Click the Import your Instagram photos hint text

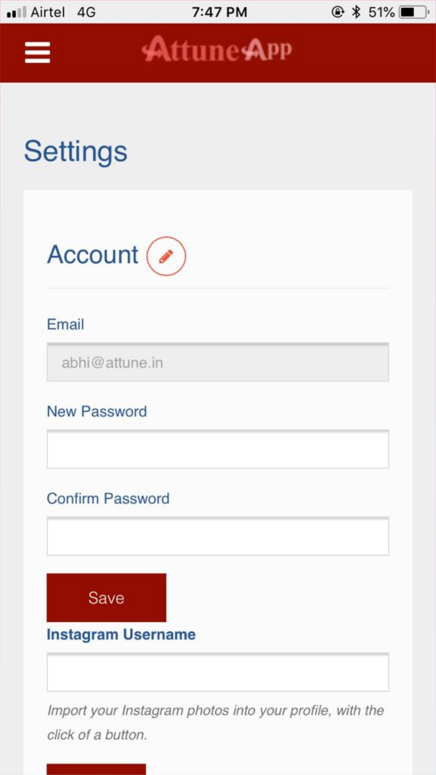coord(215,722)
